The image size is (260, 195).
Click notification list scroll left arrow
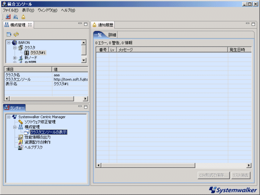99,165
